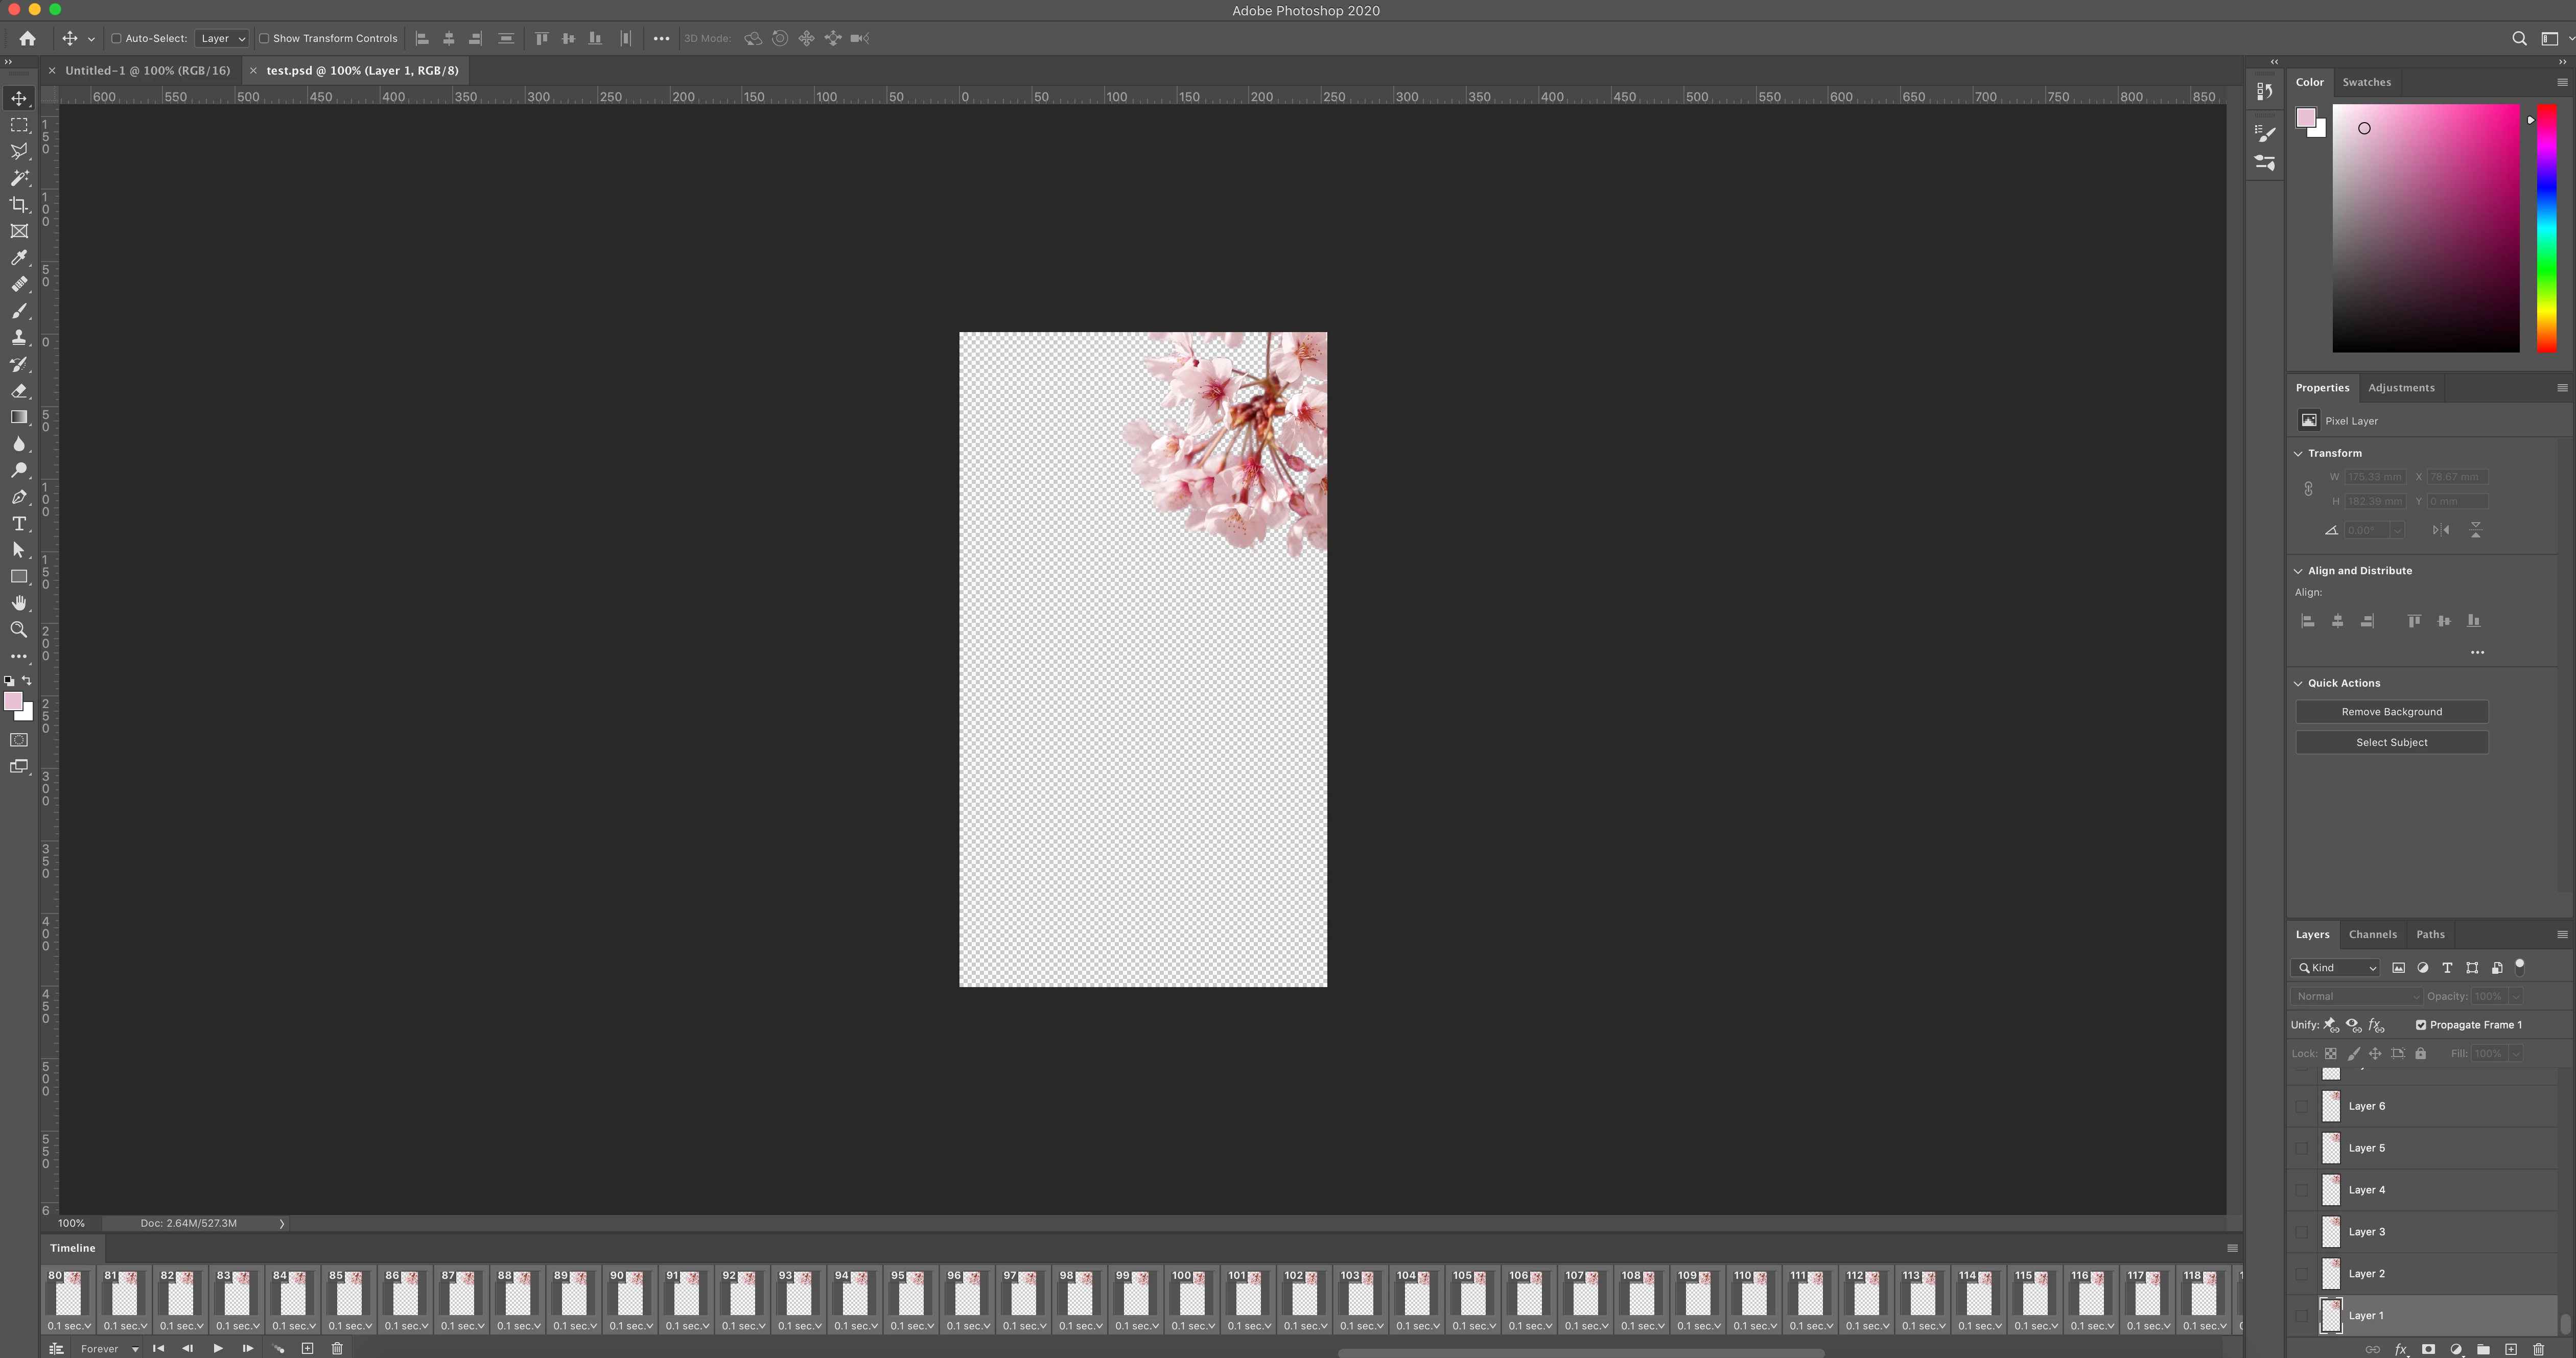Duplicate selected frame in Timeline
Viewport: 2576px width, 1358px height.
coord(308,1348)
